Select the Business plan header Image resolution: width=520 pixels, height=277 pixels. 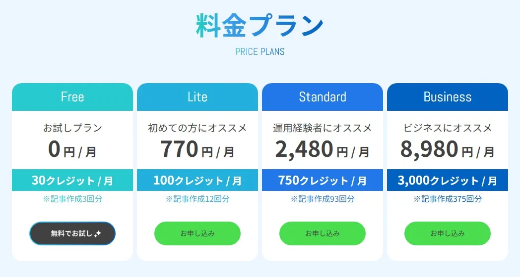point(448,97)
